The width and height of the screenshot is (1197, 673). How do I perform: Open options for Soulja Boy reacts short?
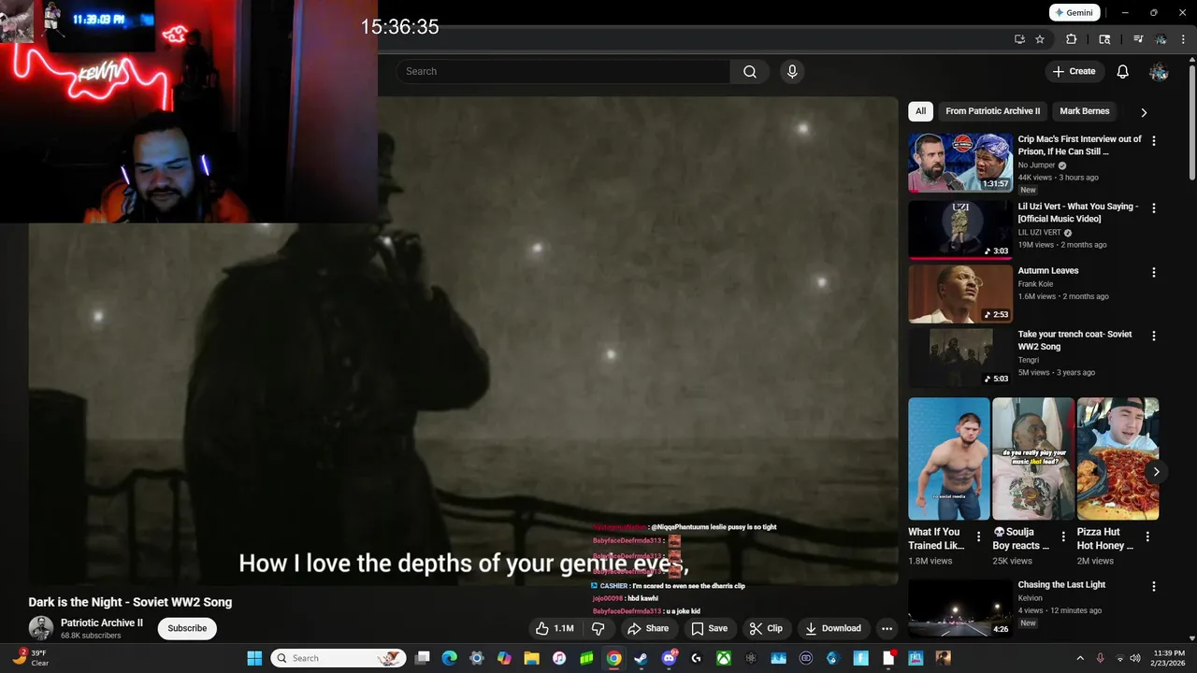pos(1063,537)
